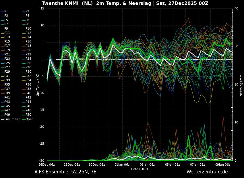Click the P28 legend label

point(28,67)
